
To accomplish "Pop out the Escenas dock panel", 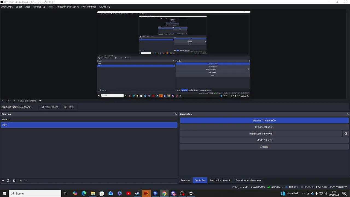I will pos(176,114).
